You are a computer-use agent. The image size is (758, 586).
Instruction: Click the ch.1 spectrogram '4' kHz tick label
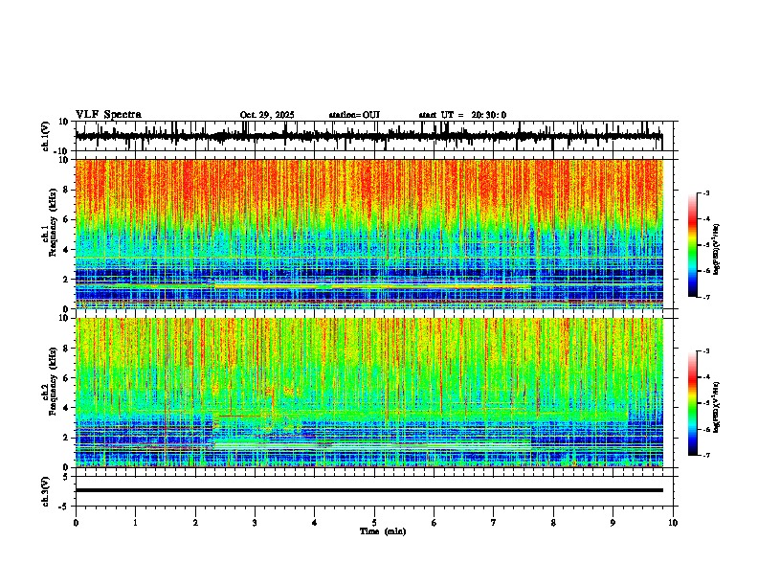tap(67, 250)
